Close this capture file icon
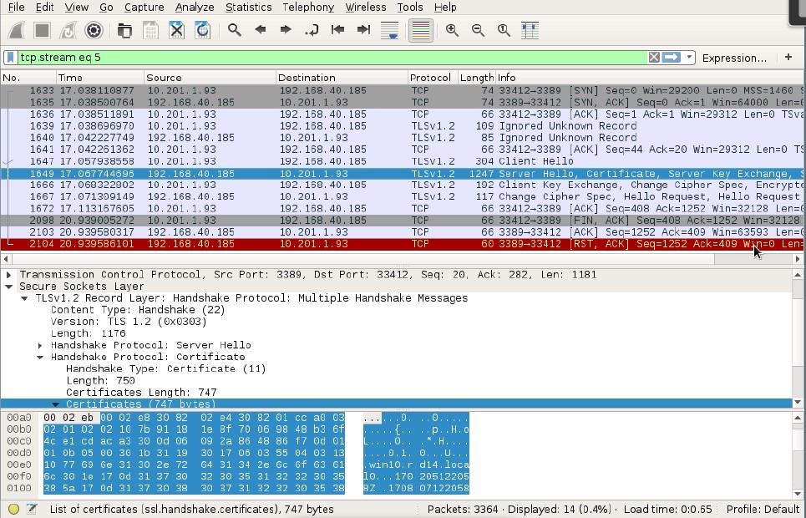Image resolution: width=806 pixels, height=518 pixels. pyautogui.click(x=176, y=30)
